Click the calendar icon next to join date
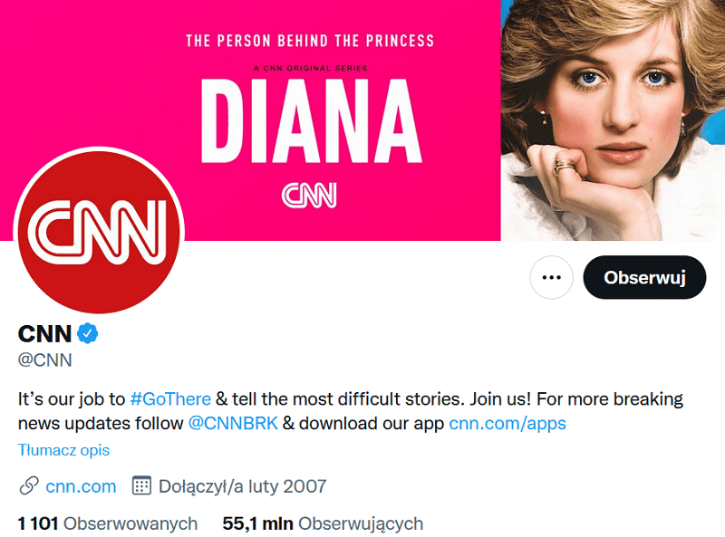The width and height of the screenshot is (725, 537). (141, 485)
